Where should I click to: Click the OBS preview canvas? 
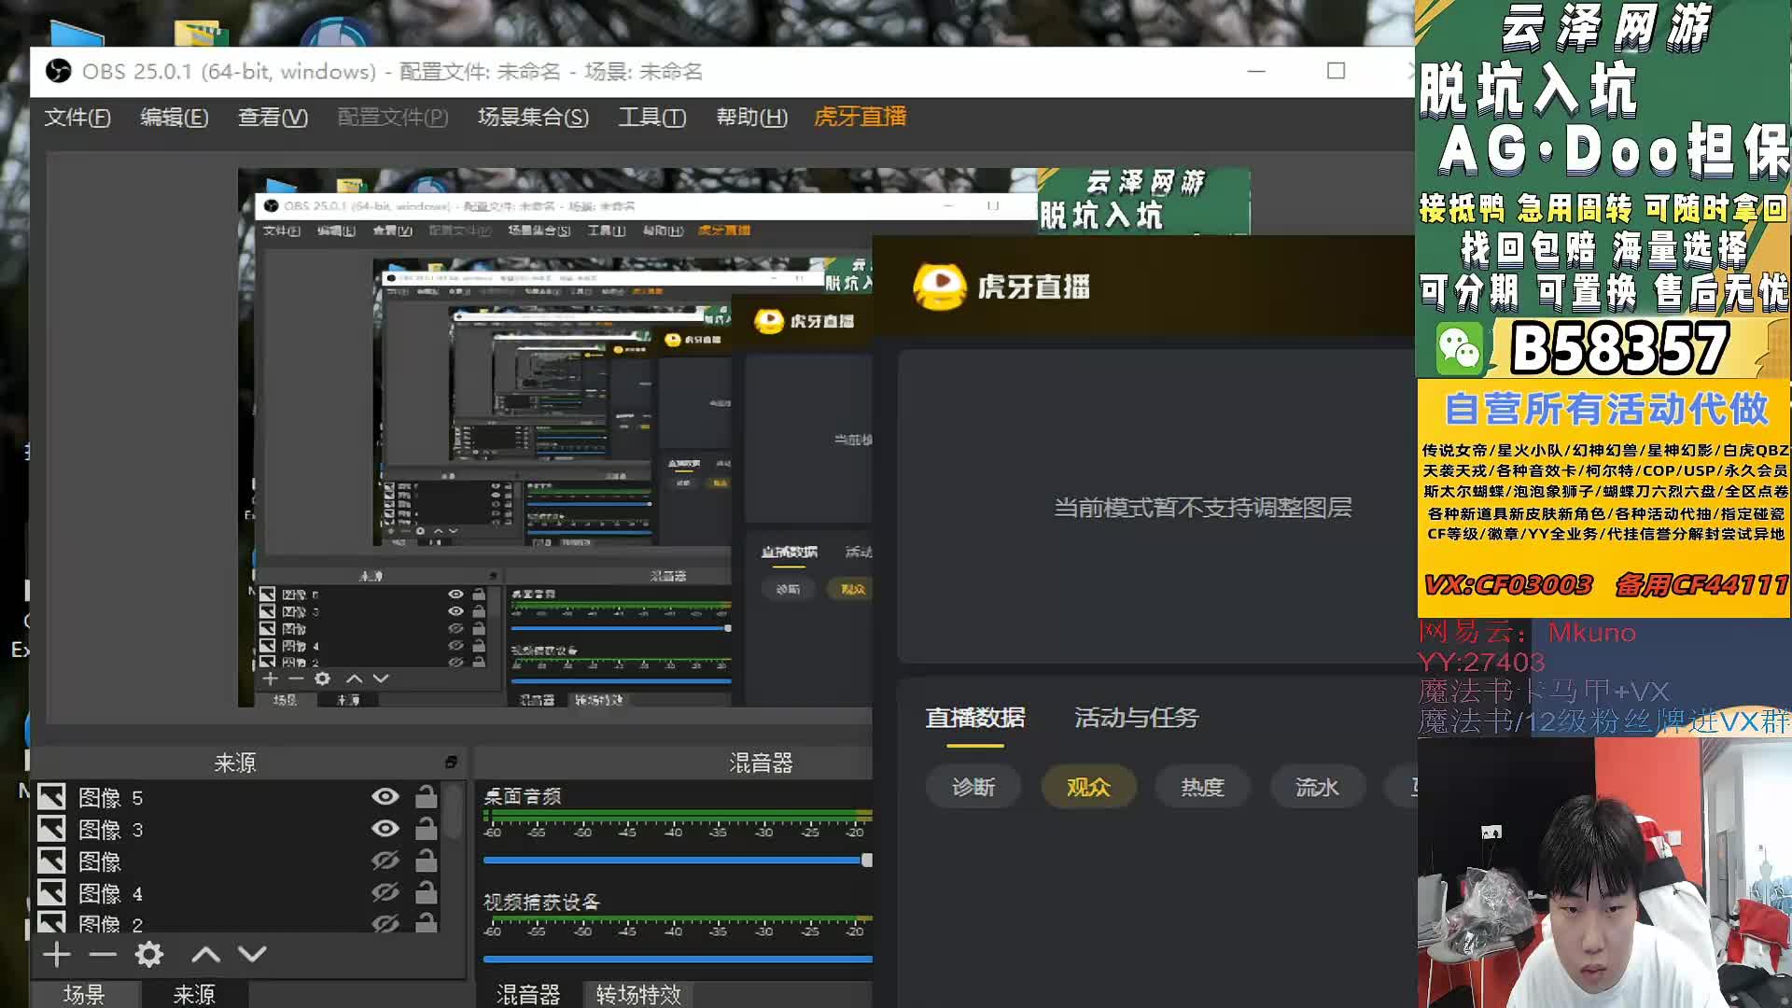pos(554,437)
